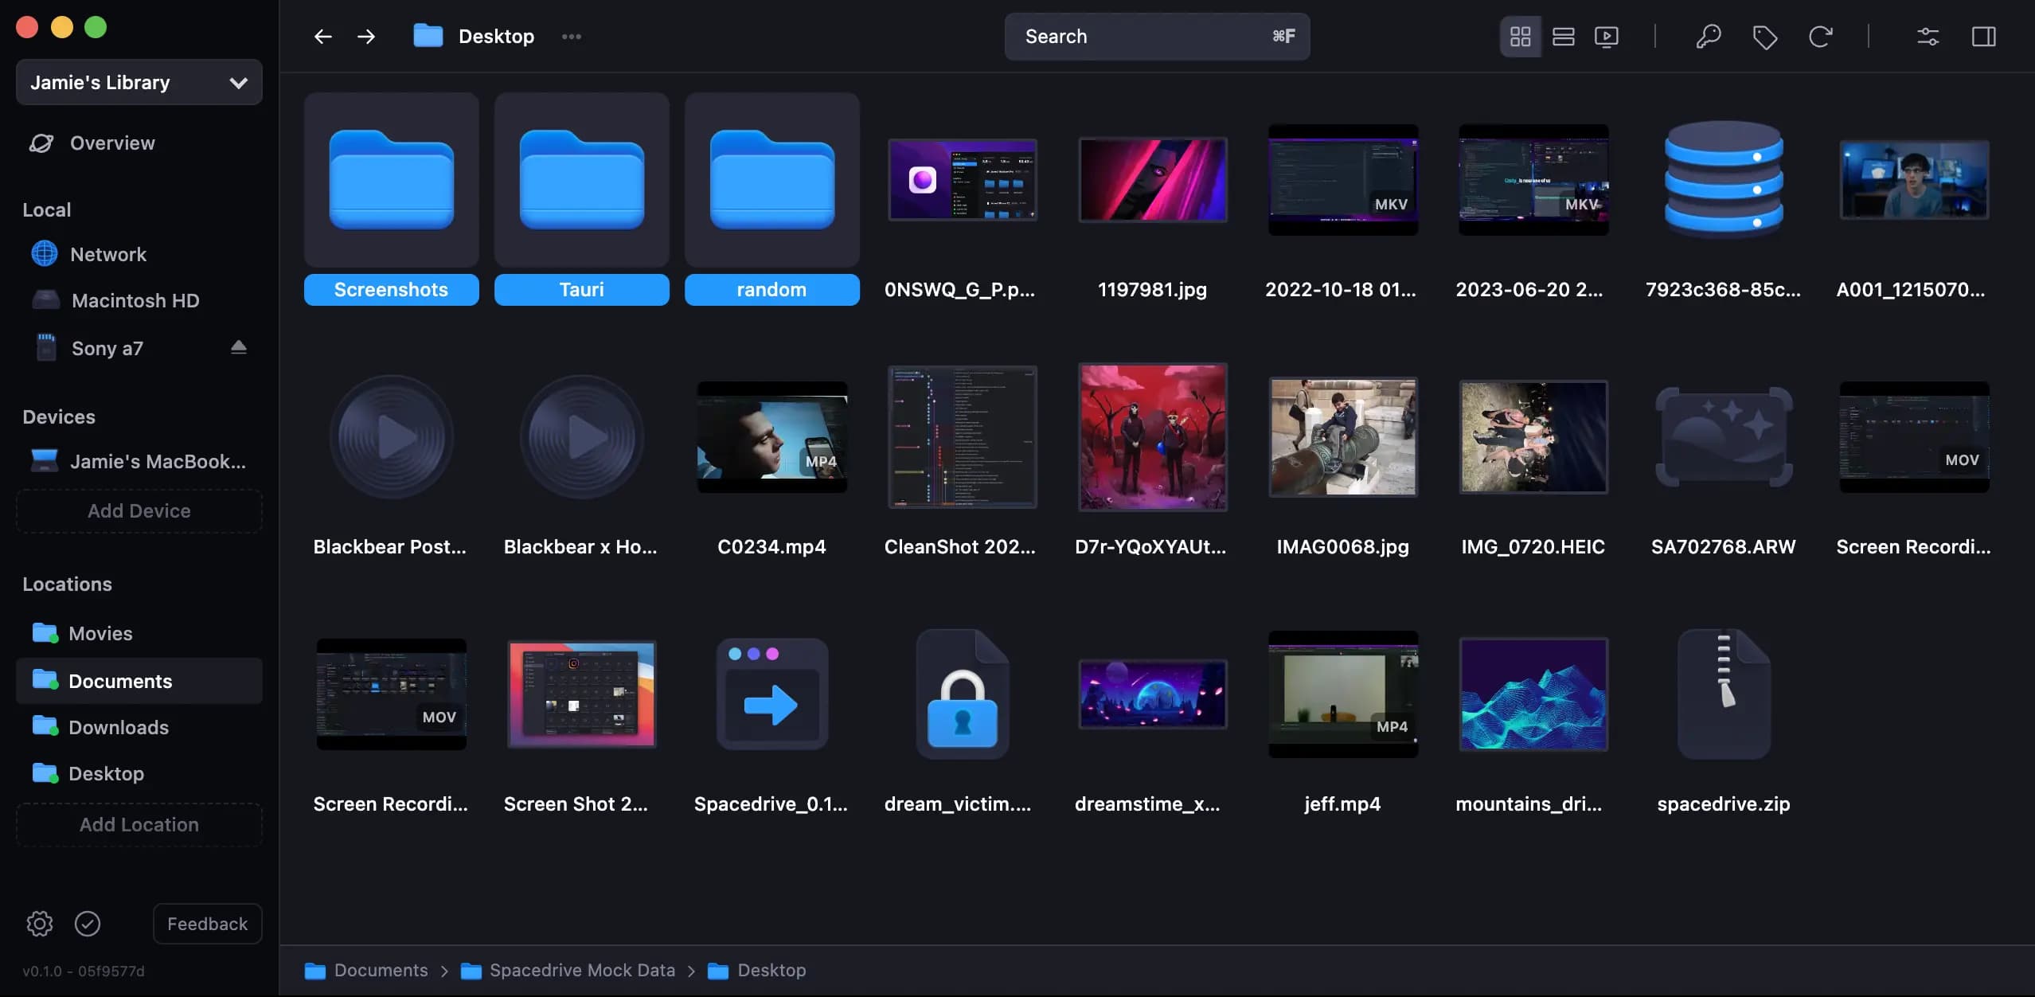Viewport: 2035px width, 997px height.
Task: Open settings gear in sidebar
Action: pos(39,924)
